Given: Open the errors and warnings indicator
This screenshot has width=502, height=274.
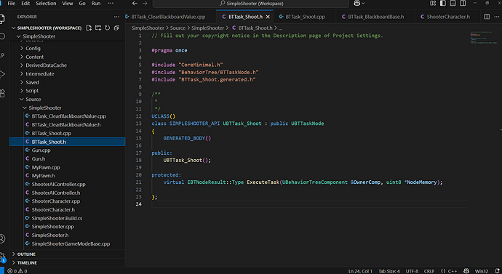Looking at the screenshot, I should click(17, 271).
